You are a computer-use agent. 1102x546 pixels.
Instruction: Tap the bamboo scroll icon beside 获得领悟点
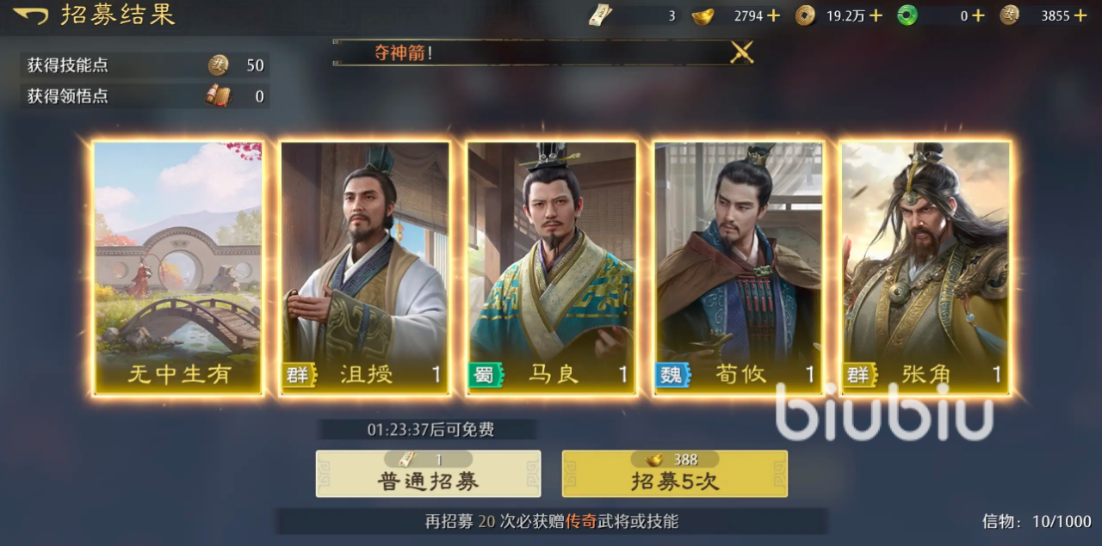(x=218, y=96)
